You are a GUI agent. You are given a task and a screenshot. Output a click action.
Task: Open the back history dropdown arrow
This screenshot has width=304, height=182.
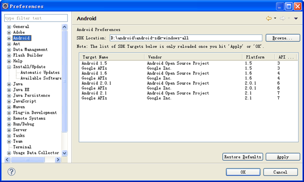275,18
